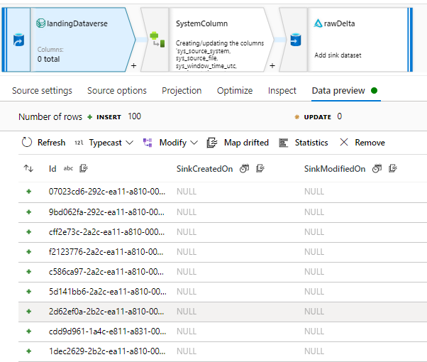Click the SinkModifiedOn column action icon
The width and height of the screenshot is (427, 362).
(392, 169)
